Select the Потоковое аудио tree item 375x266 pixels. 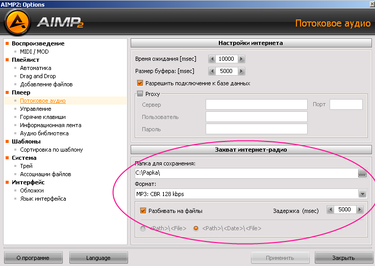coord(43,101)
